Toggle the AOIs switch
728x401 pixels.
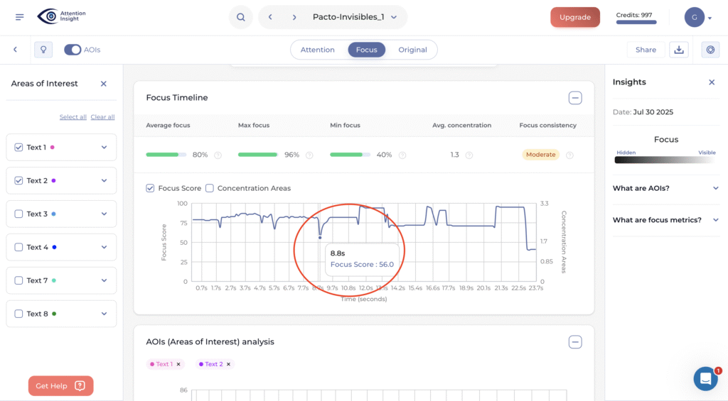coord(73,50)
